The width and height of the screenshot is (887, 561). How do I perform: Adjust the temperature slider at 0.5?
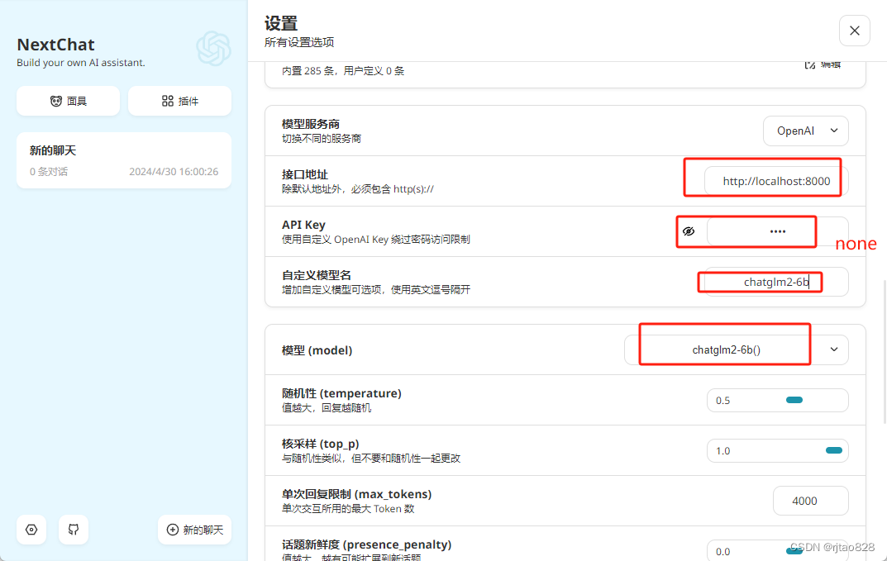[x=795, y=399]
